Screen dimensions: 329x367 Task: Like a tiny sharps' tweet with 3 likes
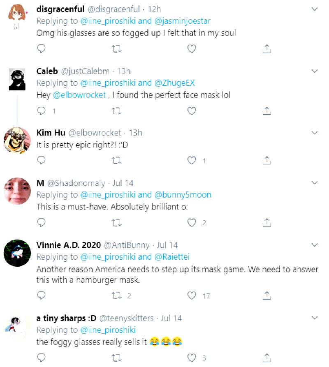click(191, 357)
